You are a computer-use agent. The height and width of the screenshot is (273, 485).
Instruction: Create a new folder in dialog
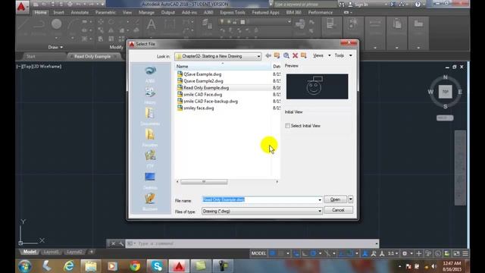pos(304,55)
